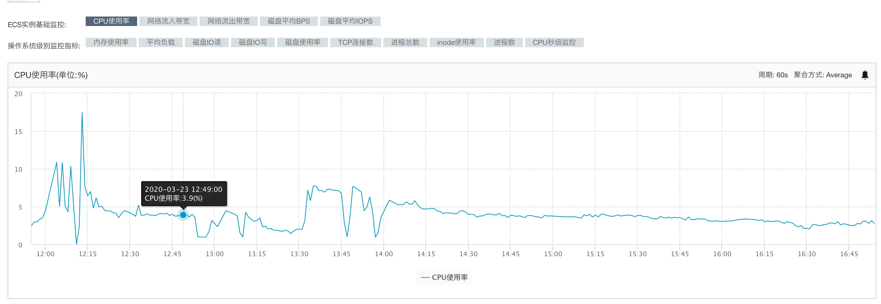Screen dimensions: 881x304
Task: Show 进程总数 metric
Action: click(x=405, y=43)
